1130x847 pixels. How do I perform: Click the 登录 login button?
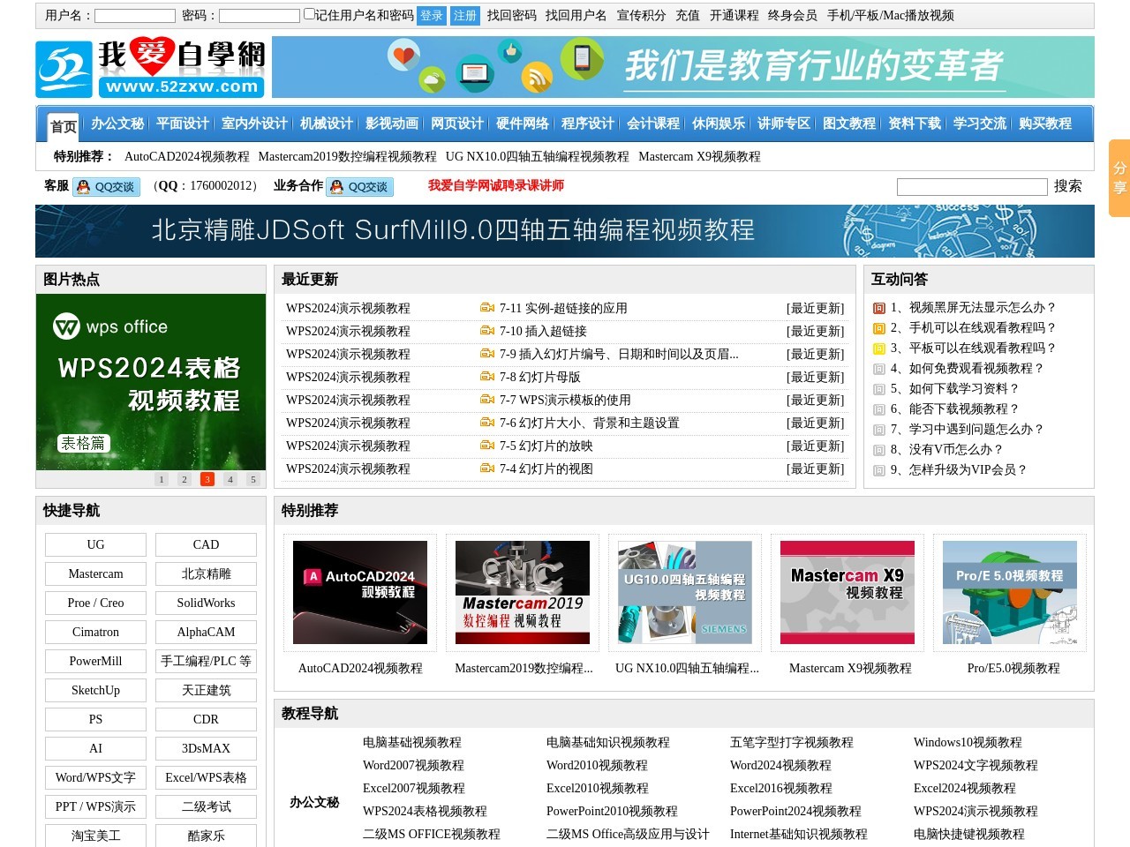coord(432,15)
